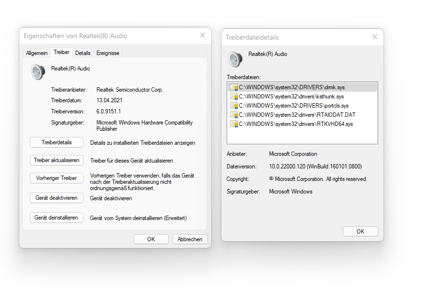438x290 pixels.
Task: Click Microsoft Windows Hardware Compatibility Publisher text
Action: coord(144,126)
